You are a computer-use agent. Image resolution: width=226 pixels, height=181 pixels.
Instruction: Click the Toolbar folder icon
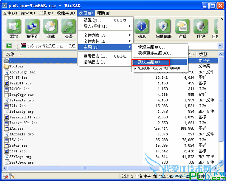(x=6, y=66)
